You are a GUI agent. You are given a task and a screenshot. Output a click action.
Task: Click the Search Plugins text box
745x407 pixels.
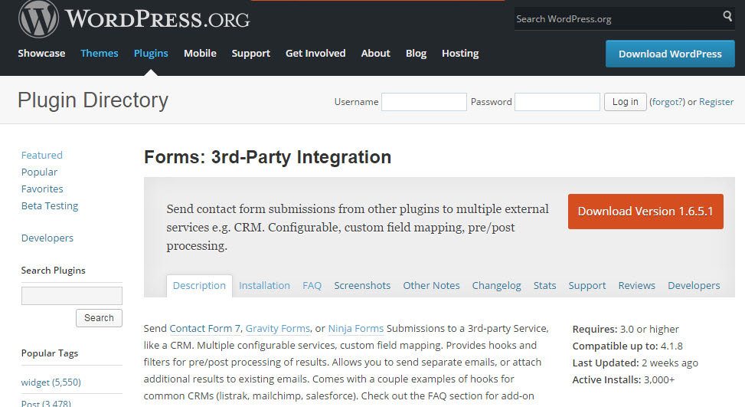click(x=72, y=296)
